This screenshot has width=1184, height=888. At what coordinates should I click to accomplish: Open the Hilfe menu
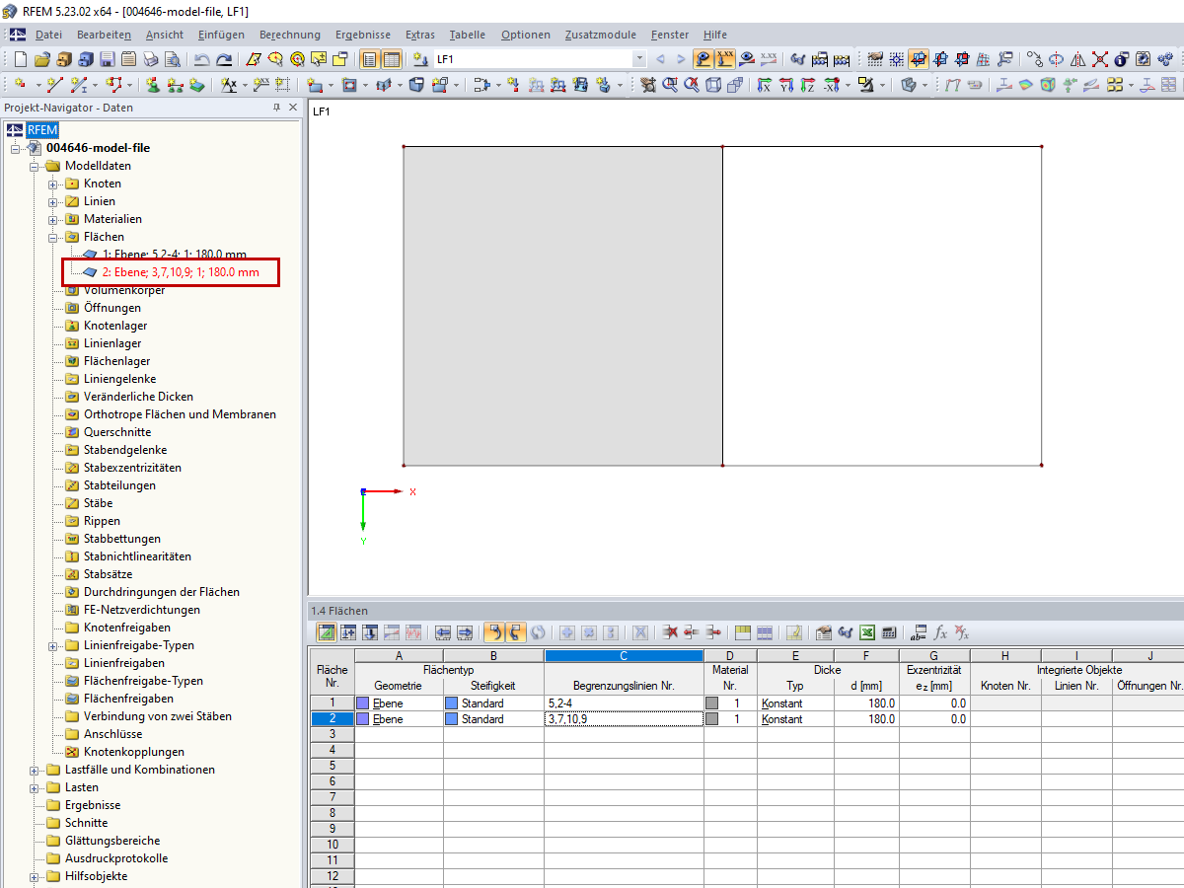pyautogui.click(x=714, y=35)
